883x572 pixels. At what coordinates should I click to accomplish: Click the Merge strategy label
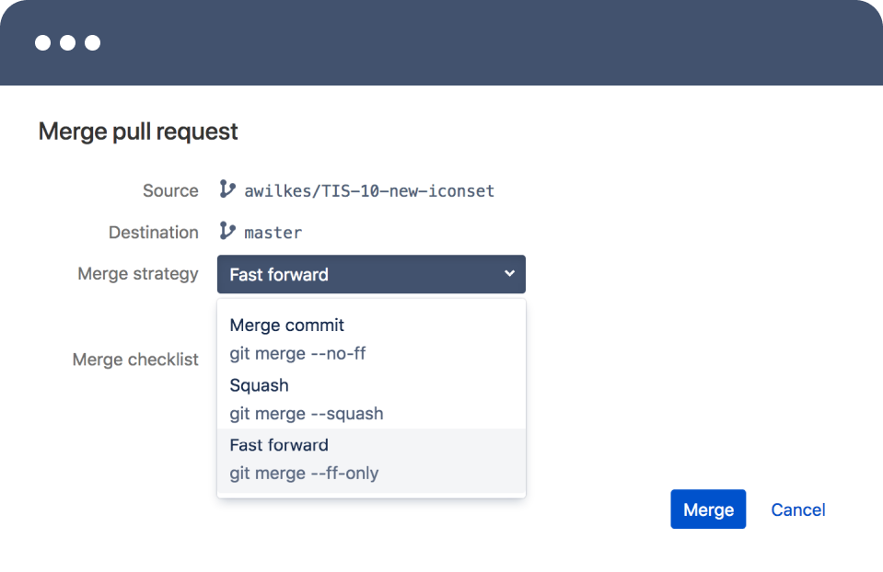click(138, 274)
